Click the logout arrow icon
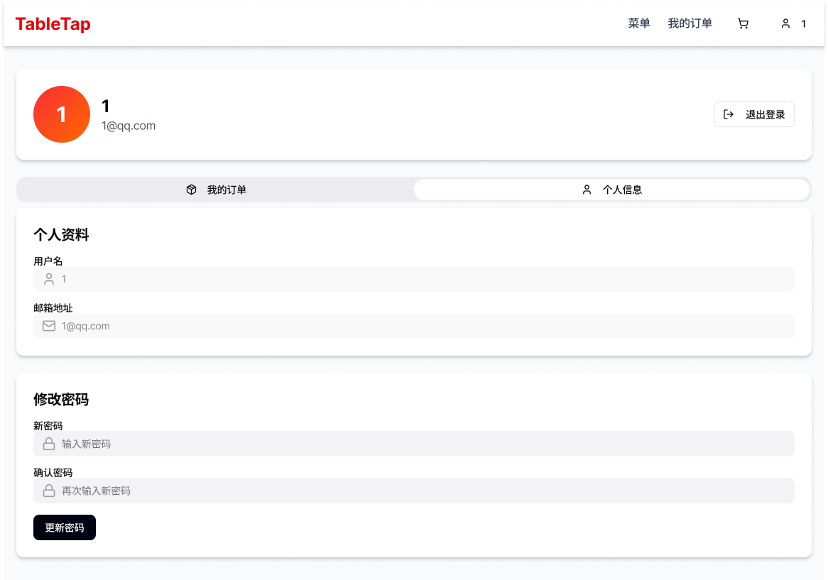This screenshot has width=828, height=580. 728,114
